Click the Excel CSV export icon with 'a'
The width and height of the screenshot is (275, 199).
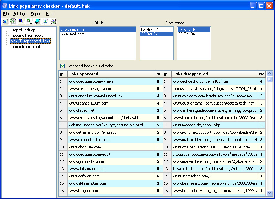(x=29, y=22)
